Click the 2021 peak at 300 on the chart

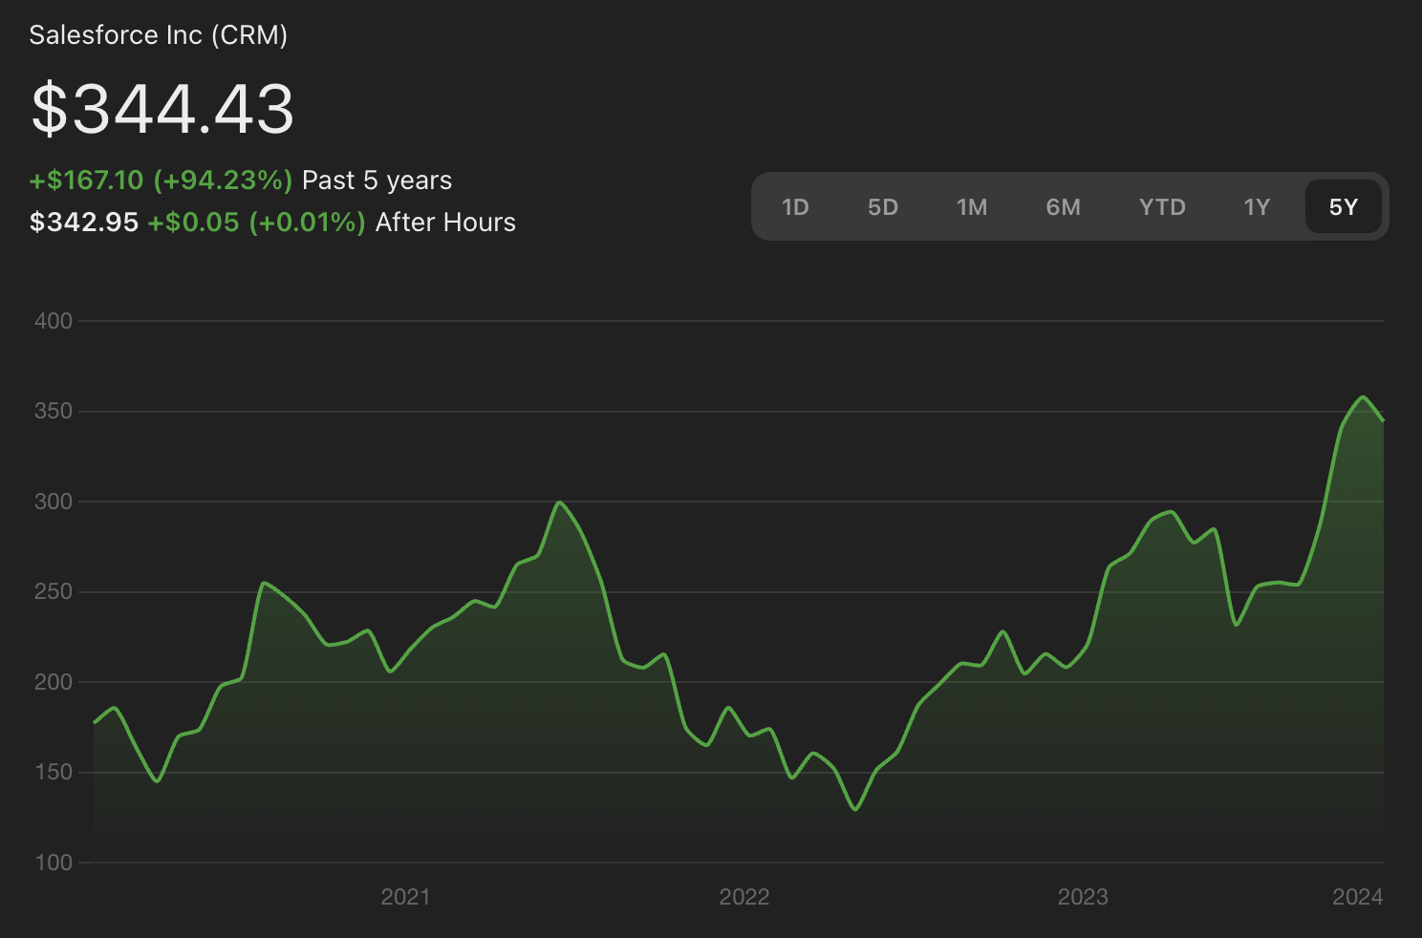(x=560, y=502)
